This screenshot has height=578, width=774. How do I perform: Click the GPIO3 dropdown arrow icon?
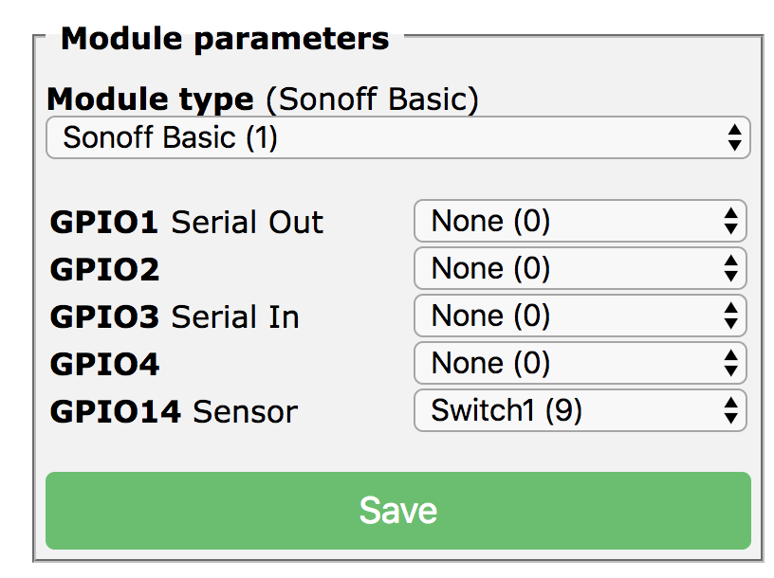click(730, 316)
